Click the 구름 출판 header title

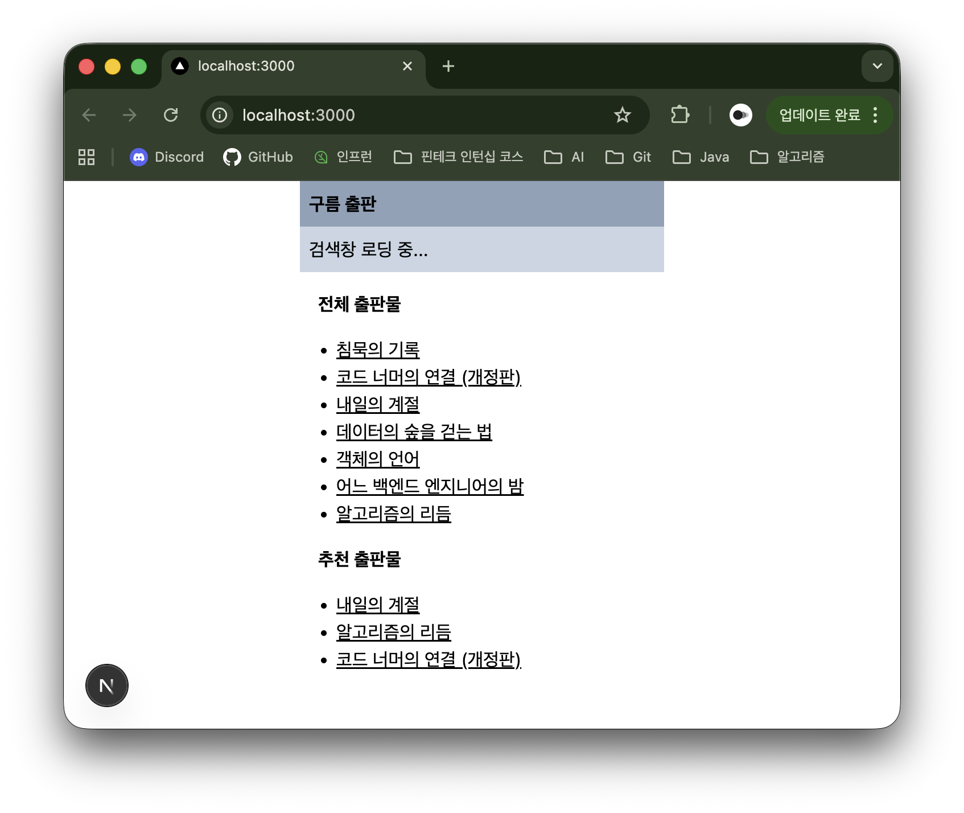[x=343, y=204]
